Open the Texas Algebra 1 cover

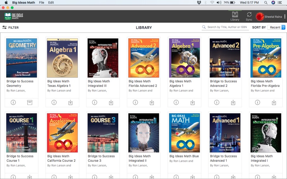pyautogui.click(x=62, y=58)
